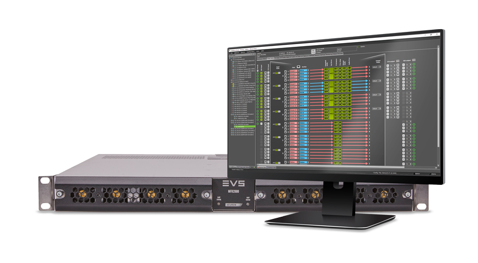Open the File menu
The image size is (478, 263).
[x=232, y=53]
